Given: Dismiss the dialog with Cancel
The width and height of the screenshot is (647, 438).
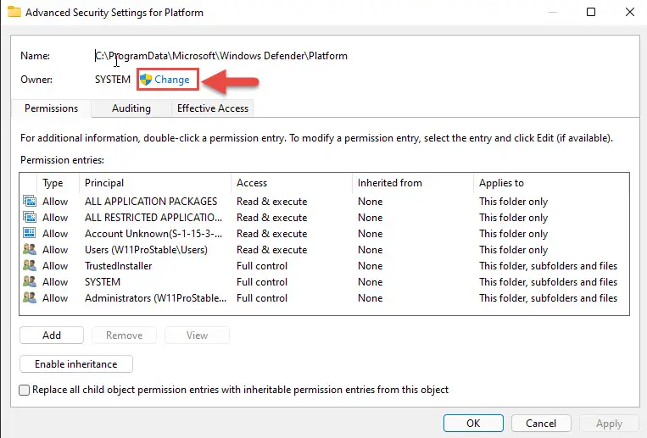Looking at the screenshot, I should 541,424.
